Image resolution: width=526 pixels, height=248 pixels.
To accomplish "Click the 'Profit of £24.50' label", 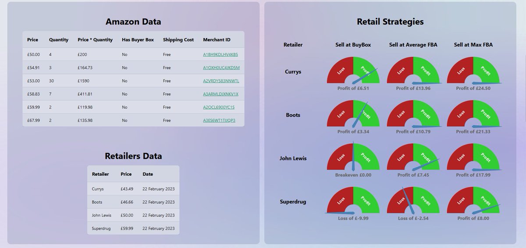I will [473, 88].
